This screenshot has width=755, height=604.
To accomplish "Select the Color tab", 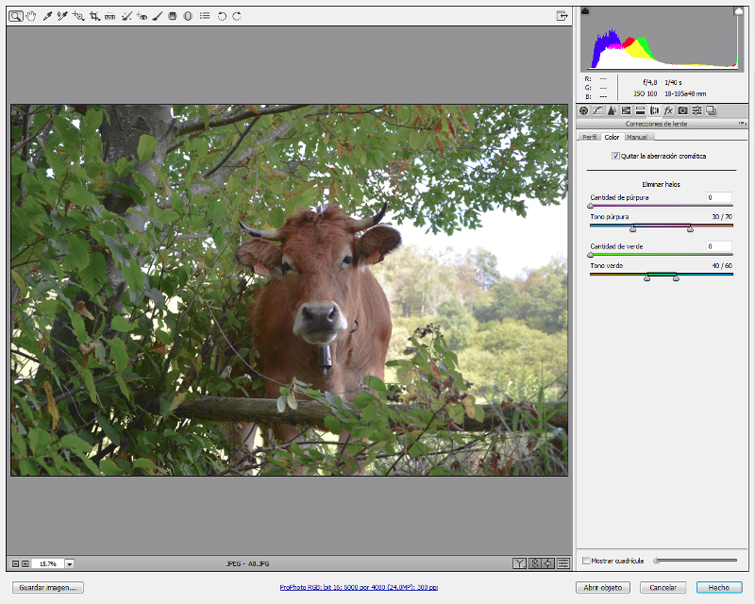I will [612, 137].
